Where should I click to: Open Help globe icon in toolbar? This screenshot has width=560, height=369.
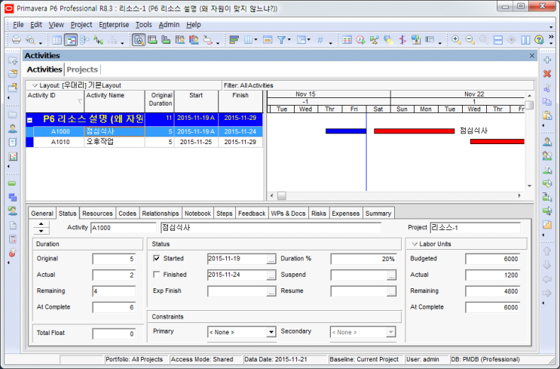[x=539, y=40]
